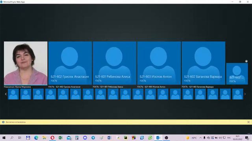Open Task View on the taskbar
This screenshot has width=252, height=141.
[x=20, y=137]
